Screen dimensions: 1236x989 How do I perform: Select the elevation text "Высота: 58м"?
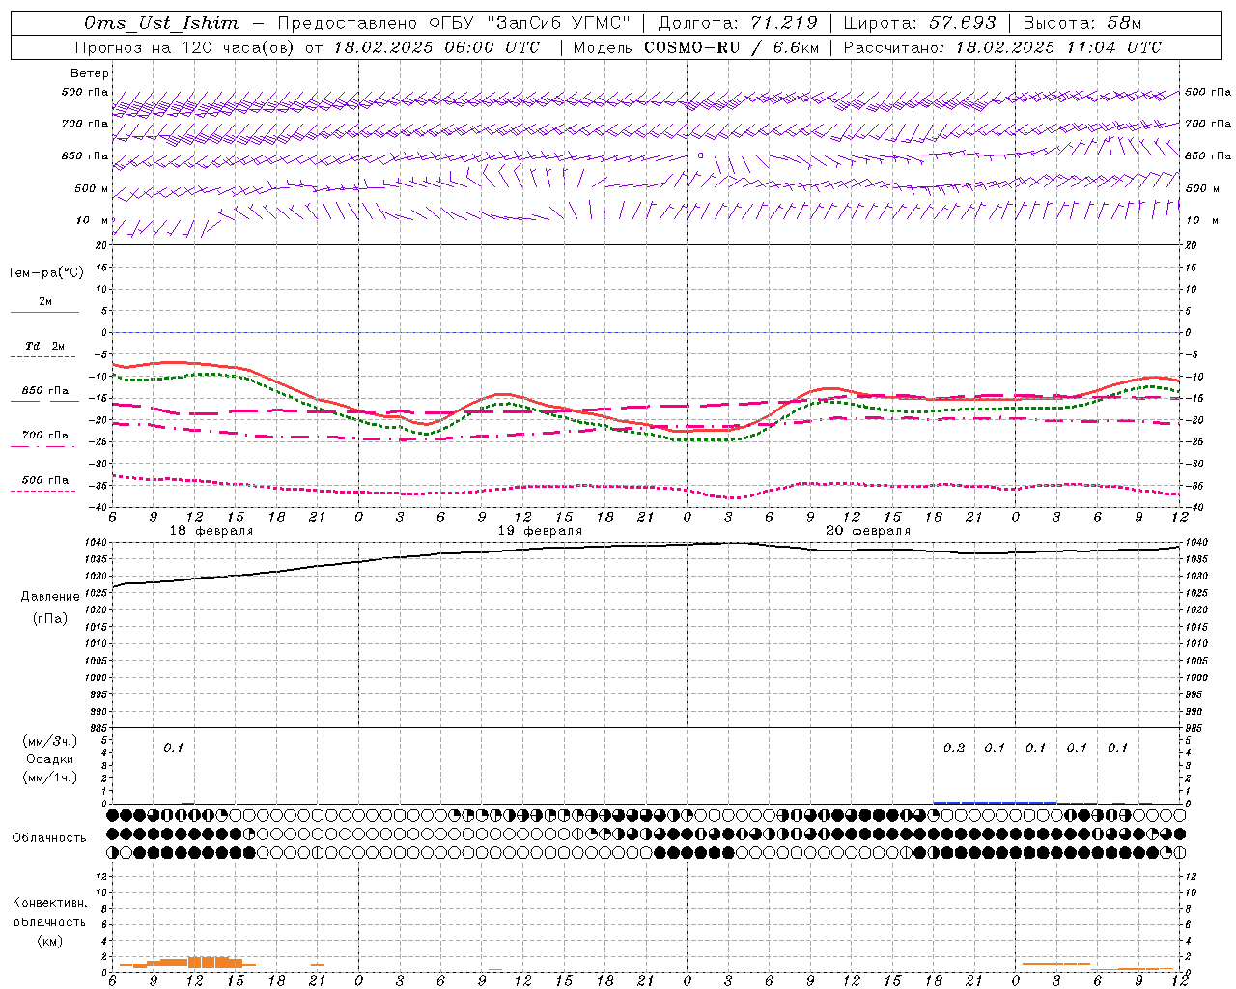(x=1082, y=23)
